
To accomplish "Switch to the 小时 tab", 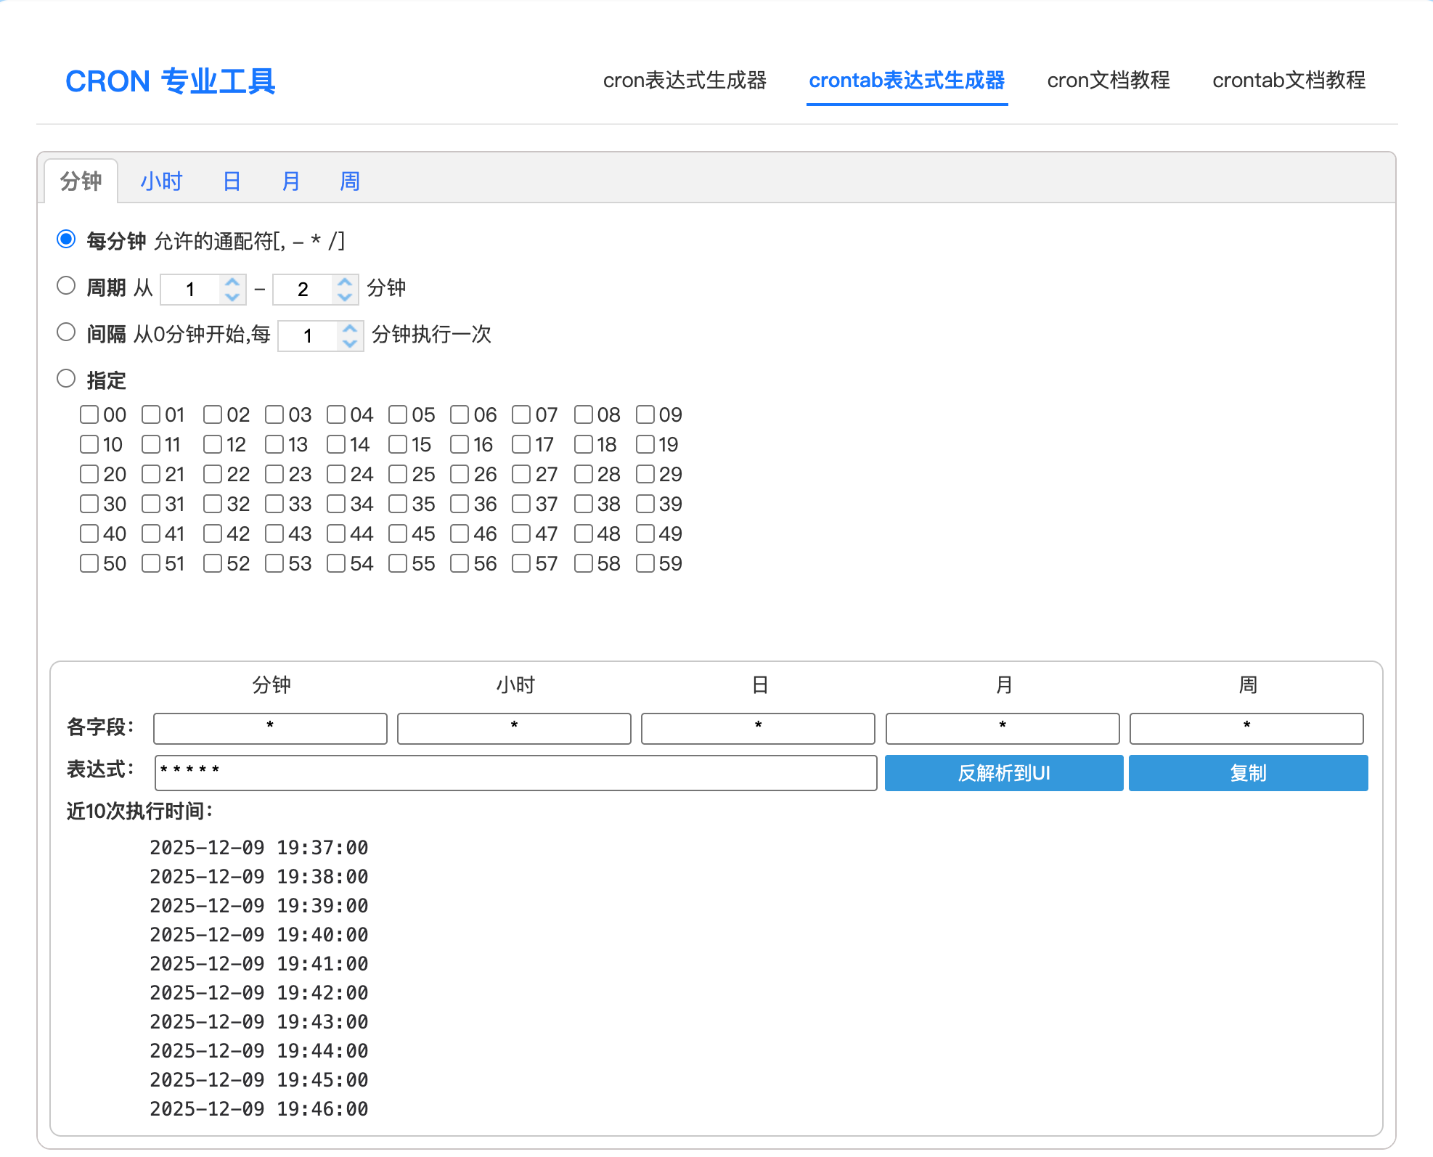I will (161, 181).
